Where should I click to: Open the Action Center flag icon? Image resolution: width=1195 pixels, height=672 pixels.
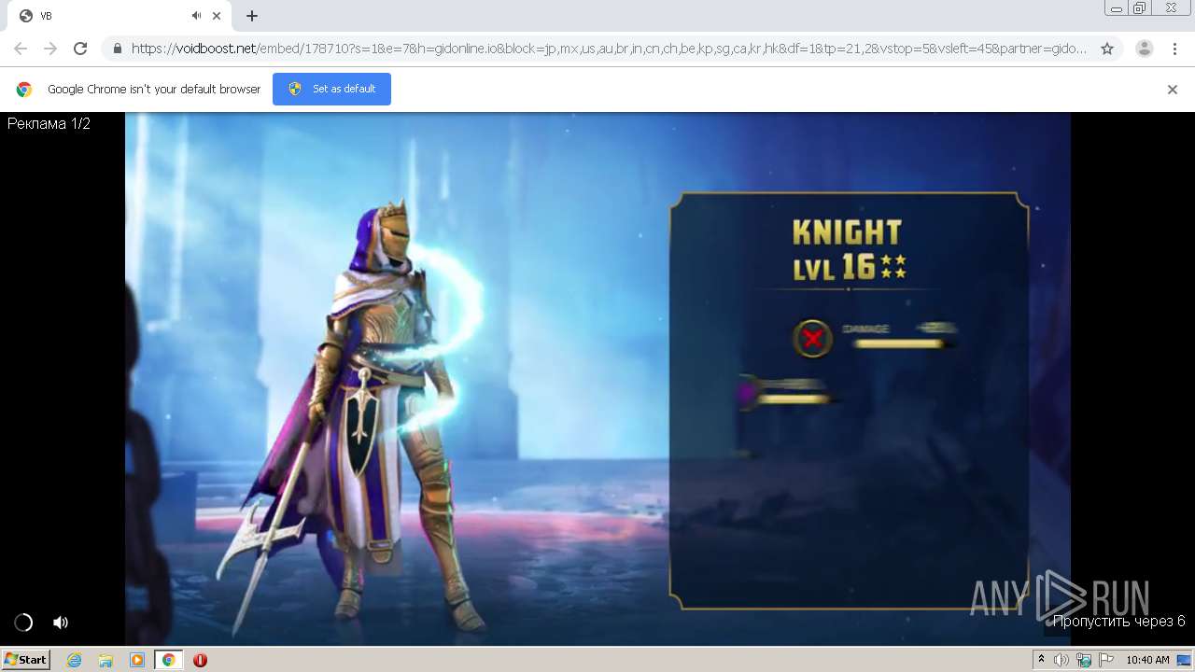point(1106,660)
